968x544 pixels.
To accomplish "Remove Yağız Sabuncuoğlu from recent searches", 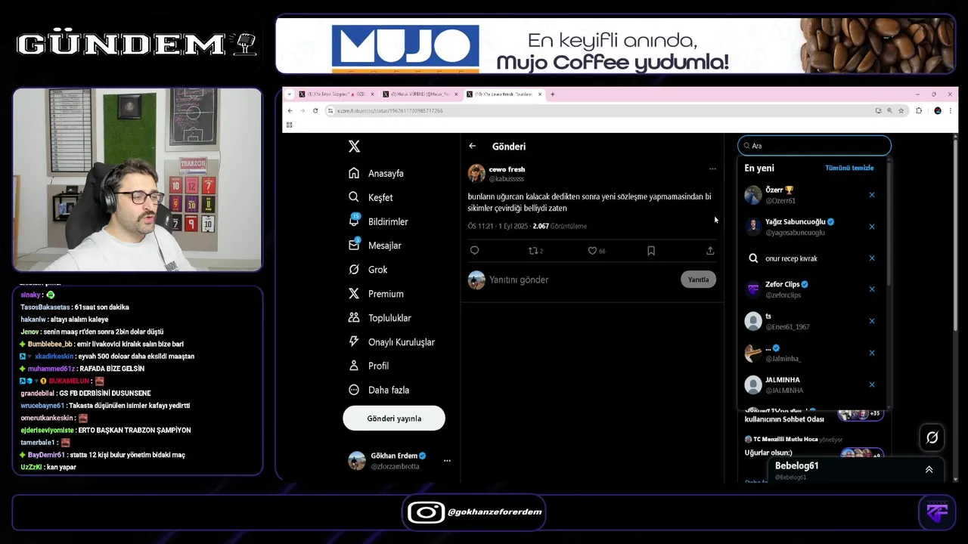I will (x=872, y=227).
